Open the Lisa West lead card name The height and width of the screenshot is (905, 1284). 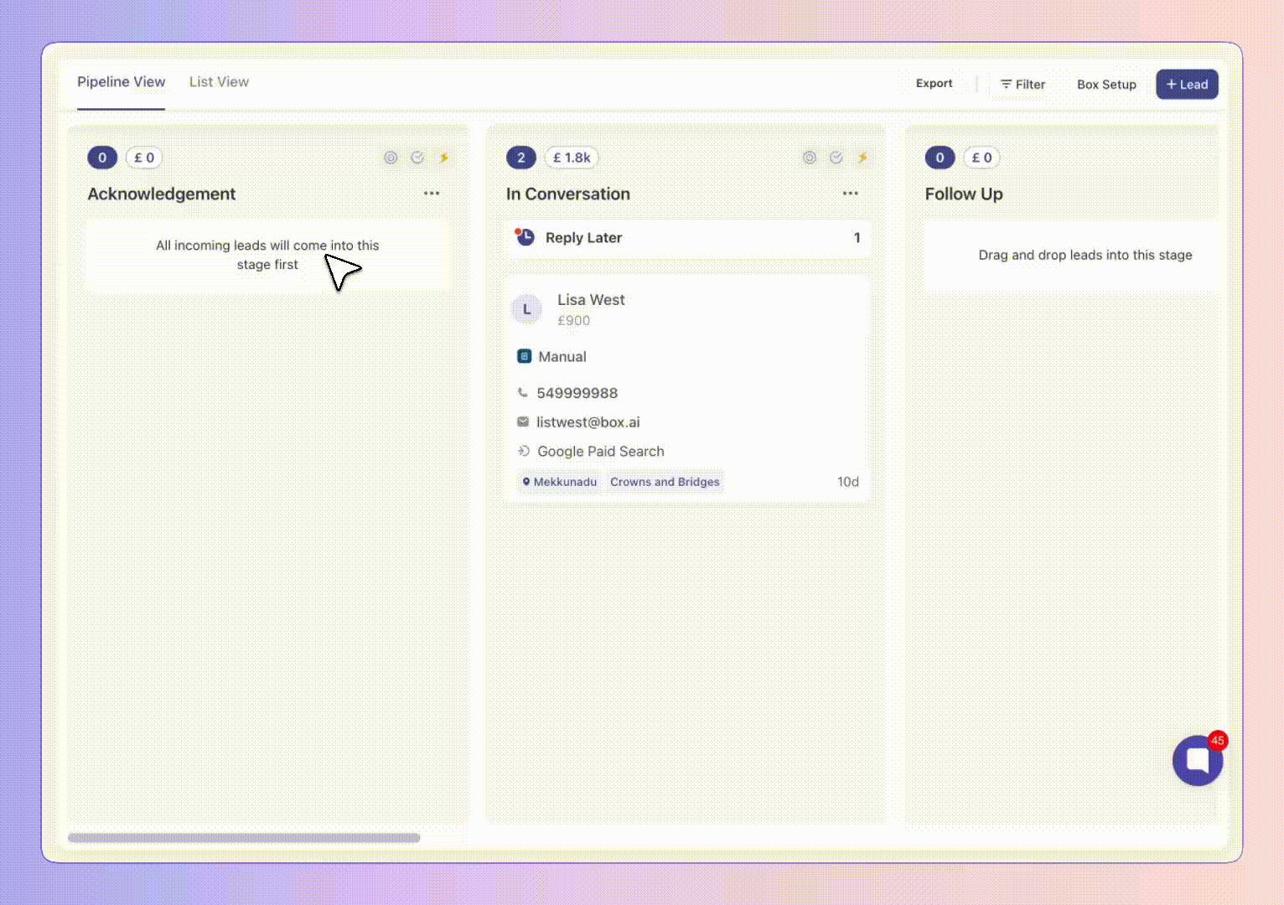591,300
